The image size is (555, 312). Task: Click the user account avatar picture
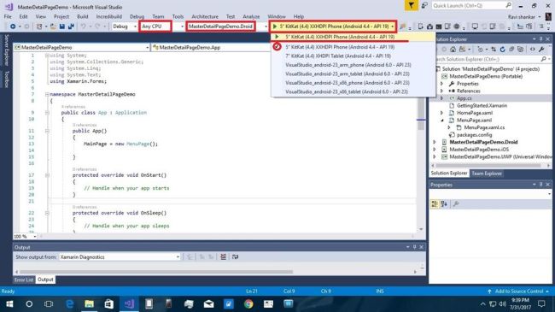[x=548, y=16]
